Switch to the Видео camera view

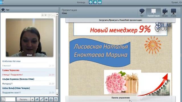click(165, 12)
